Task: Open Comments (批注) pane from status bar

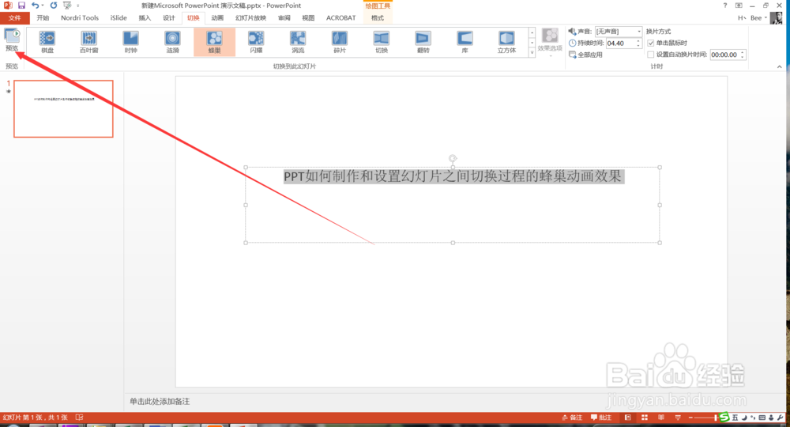Action: (601, 418)
